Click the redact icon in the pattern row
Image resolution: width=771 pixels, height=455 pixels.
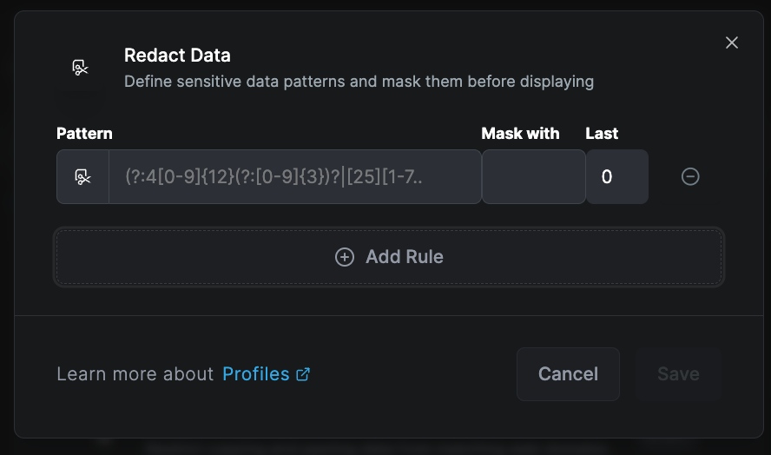pyautogui.click(x=82, y=176)
